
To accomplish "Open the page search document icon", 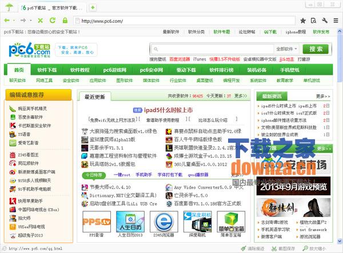I will coord(313,21).
